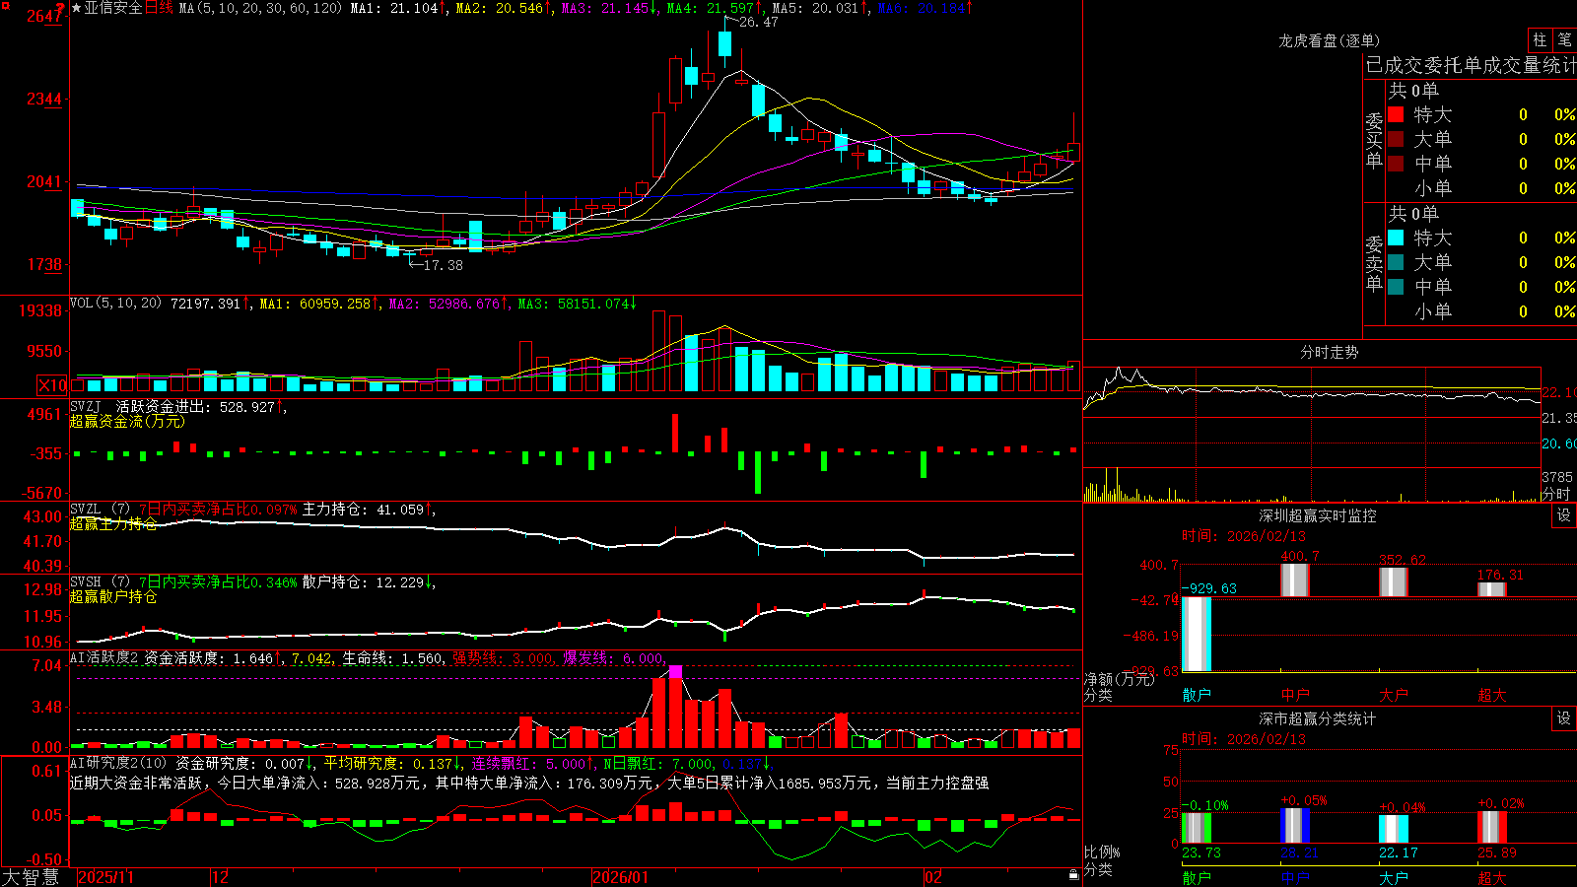Click the 近期大资金非常活跃 summary text line
This screenshot has height=887, width=1577.
click(529, 783)
